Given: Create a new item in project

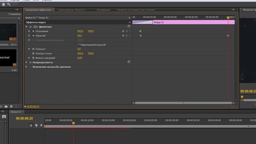Looking at the screenshot, I should (x=11, y=106).
